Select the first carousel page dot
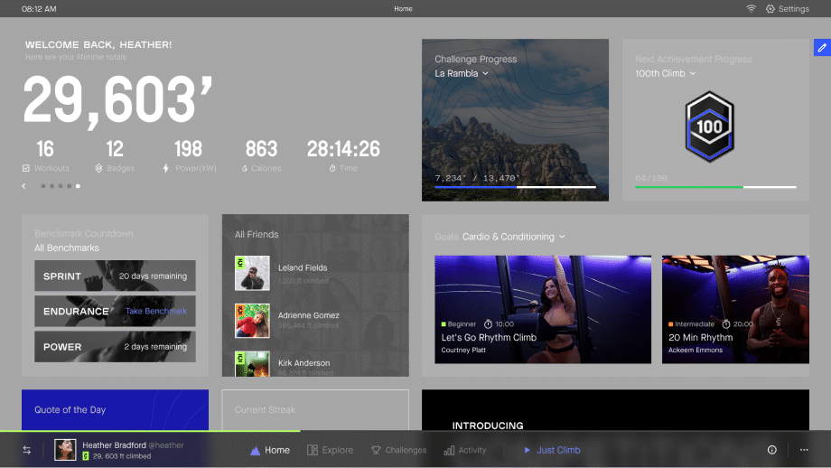This screenshot has width=831, height=468. click(x=43, y=186)
